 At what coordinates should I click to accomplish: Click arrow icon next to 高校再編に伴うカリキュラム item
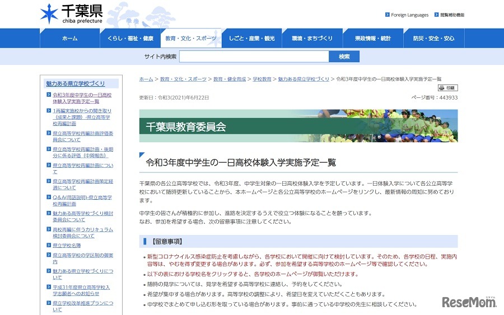coord(49,229)
